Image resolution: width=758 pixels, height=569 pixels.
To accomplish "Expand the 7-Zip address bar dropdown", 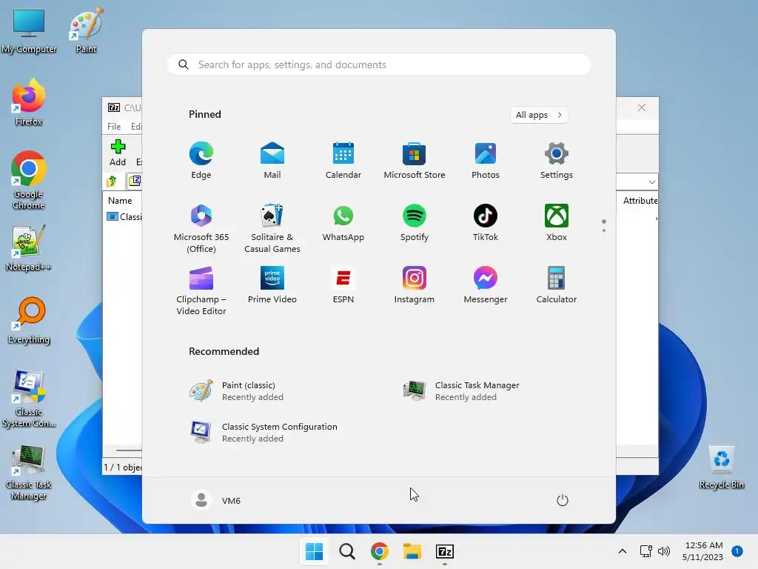I will (x=651, y=182).
